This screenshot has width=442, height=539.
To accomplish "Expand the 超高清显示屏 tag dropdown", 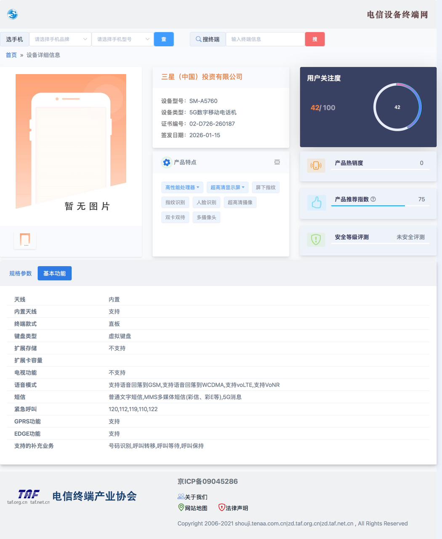I will click(227, 187).
